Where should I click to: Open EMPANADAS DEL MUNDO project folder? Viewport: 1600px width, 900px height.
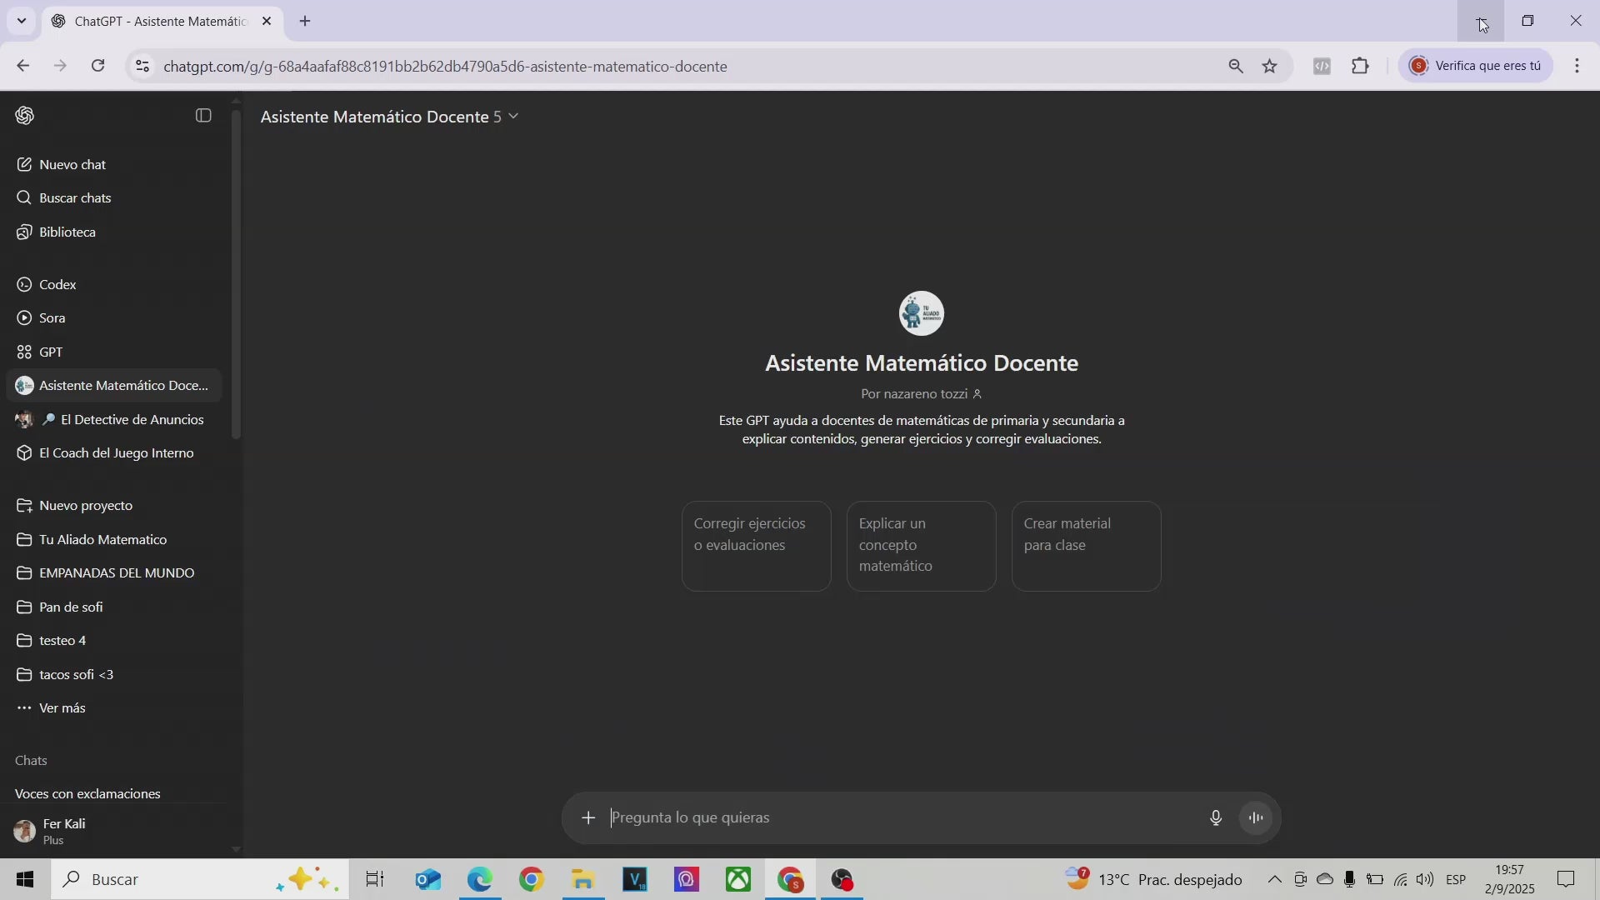coord(113,573)
